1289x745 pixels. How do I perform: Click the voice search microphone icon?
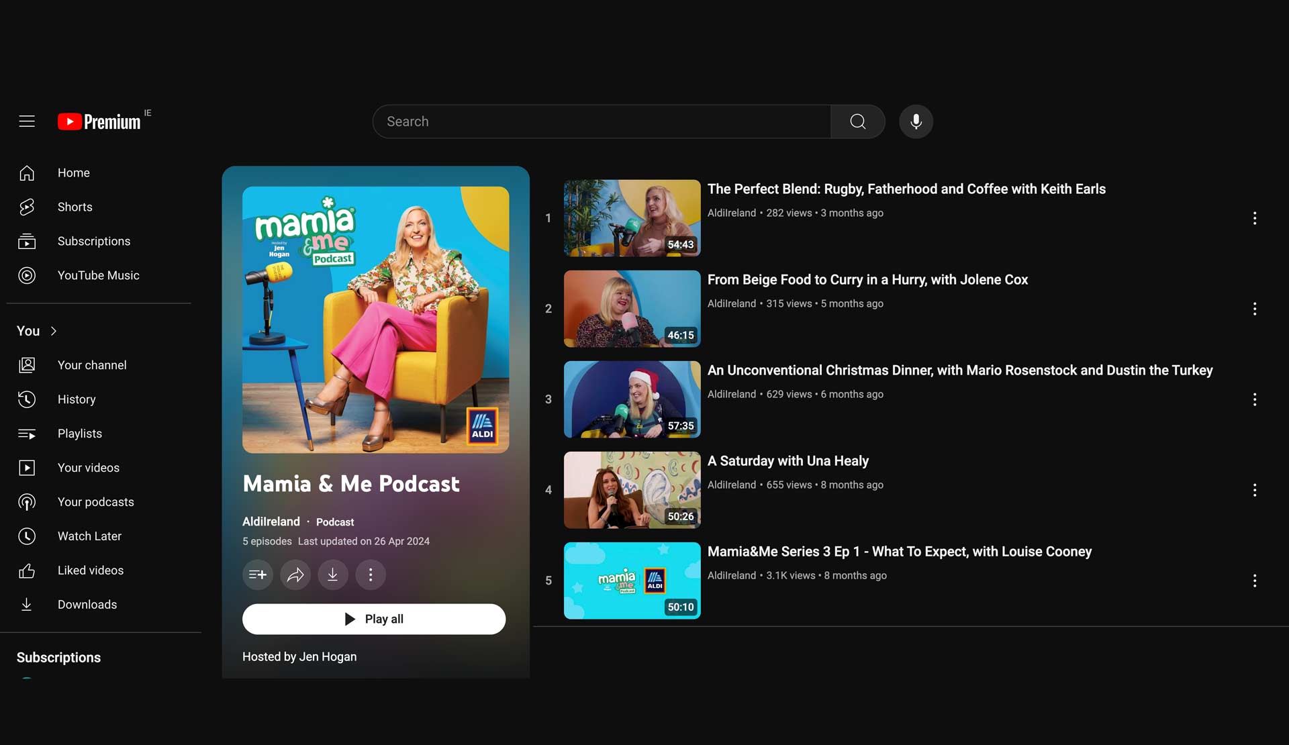[916, 121]
